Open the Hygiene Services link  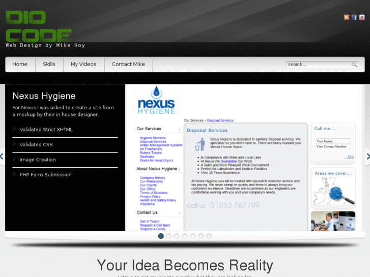153,138
